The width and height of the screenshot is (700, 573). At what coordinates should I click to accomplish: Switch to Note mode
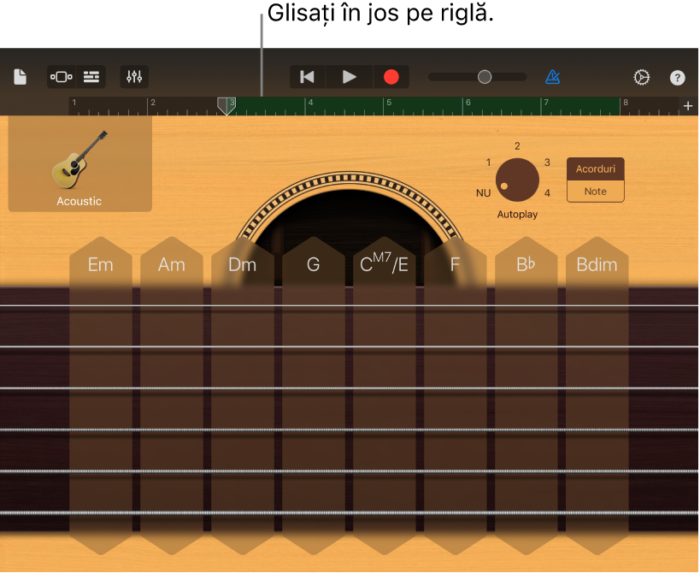[595, 192]
